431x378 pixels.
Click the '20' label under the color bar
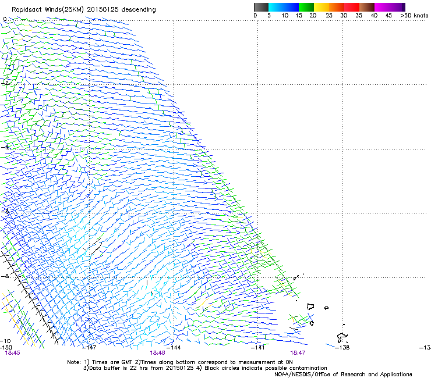point(313,16)
